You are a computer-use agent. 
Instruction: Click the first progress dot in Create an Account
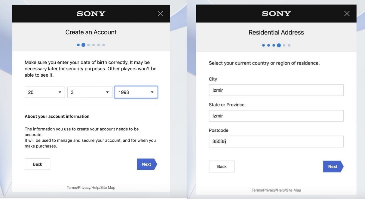click(78, 45)
